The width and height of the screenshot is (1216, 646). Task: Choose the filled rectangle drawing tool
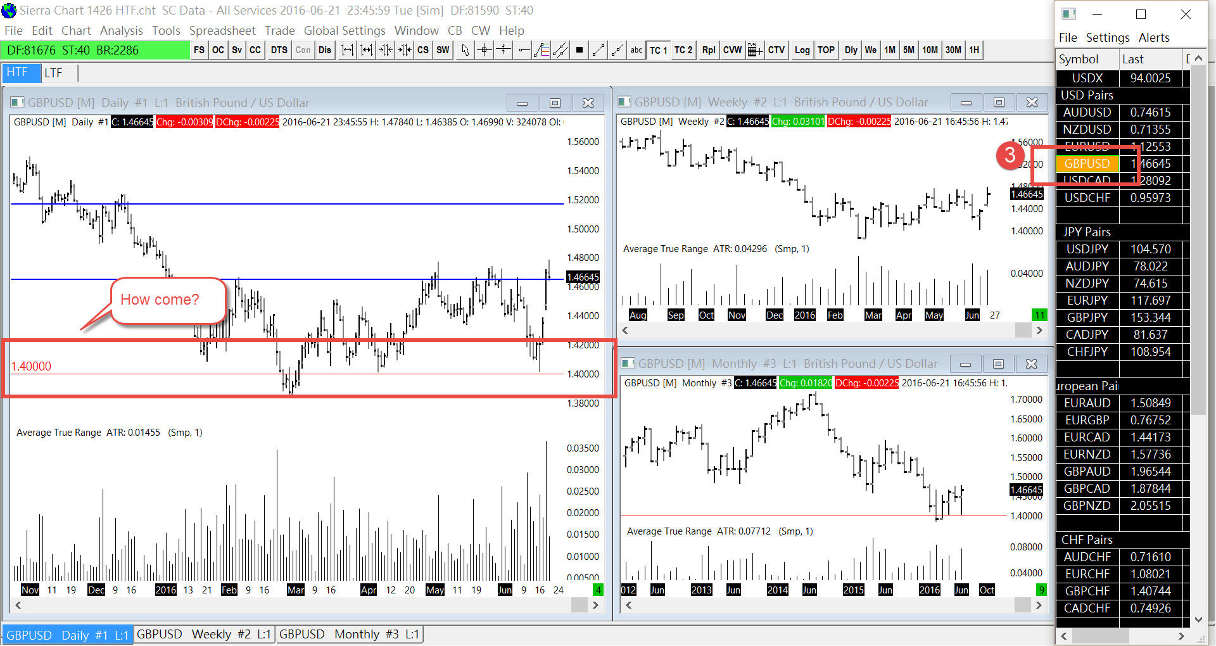click(579, 50)
